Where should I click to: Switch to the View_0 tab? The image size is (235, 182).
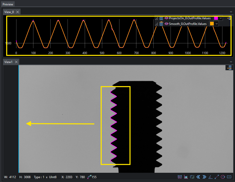click(9, 12)
